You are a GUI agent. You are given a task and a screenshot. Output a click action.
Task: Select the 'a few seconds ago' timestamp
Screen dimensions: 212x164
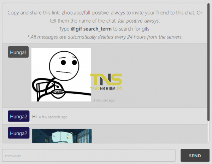53,117
